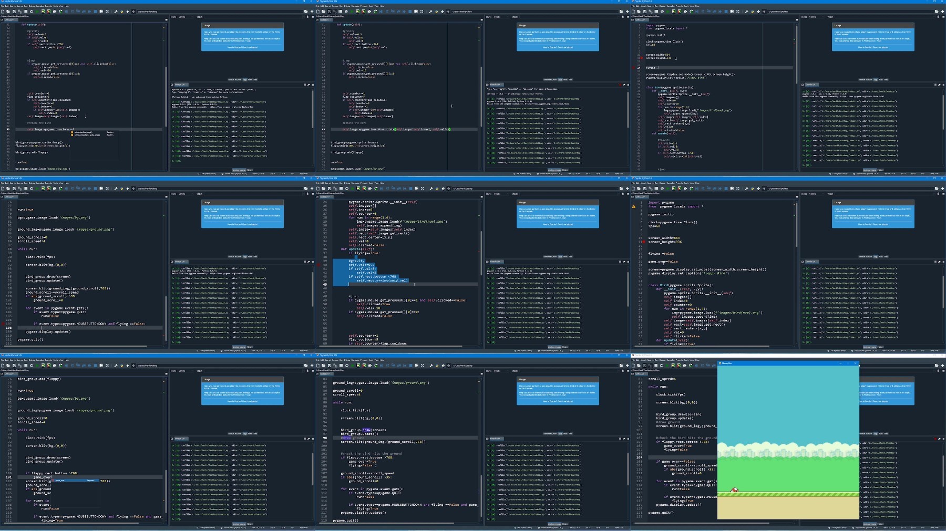
Task: Click conda base Python status in top-left window
Action: click(234, 174)
